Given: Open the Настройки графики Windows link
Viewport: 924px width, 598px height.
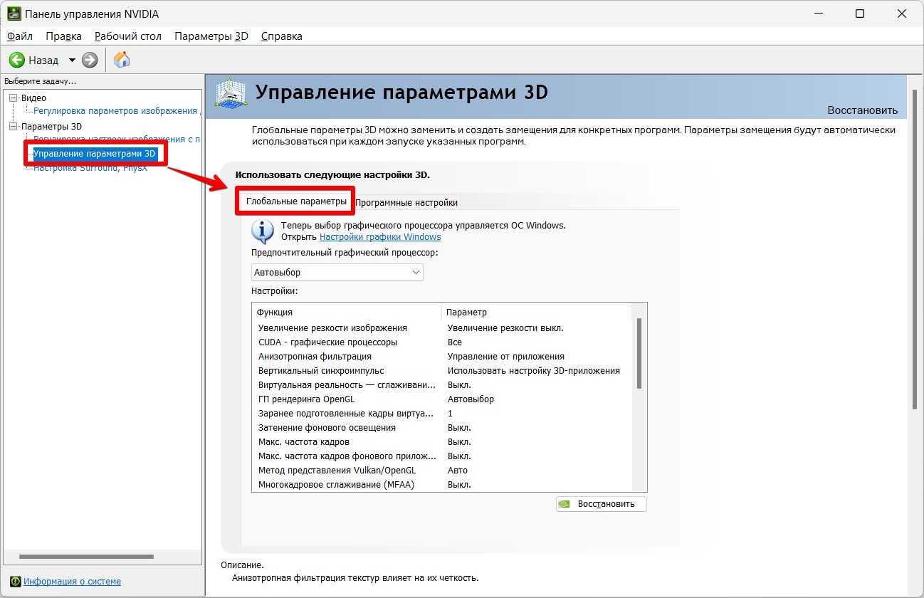Looking at the screenshot, I should [x=380, y=237].
